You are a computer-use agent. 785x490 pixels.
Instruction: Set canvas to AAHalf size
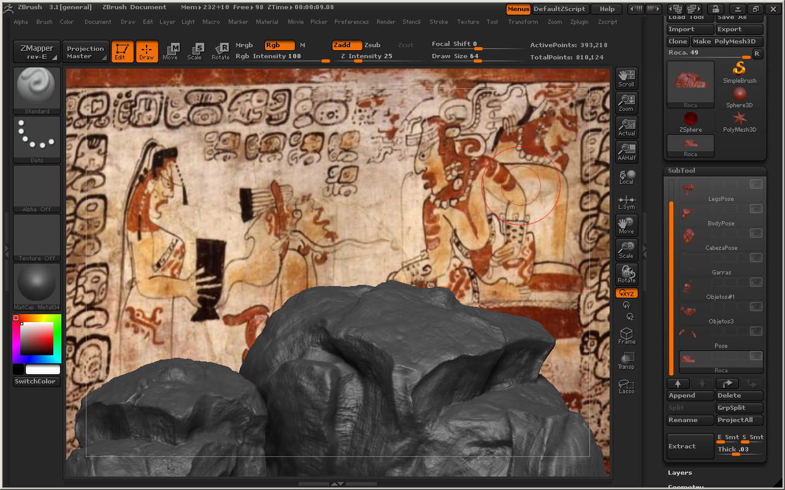pyautogui.click(x=626, y=151)
